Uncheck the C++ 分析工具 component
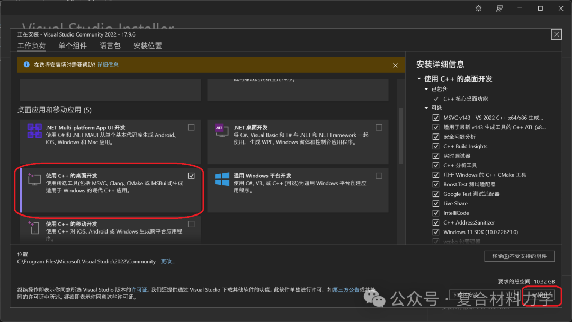The height and width of the screenshot is (322, 572). pos(435,165)
